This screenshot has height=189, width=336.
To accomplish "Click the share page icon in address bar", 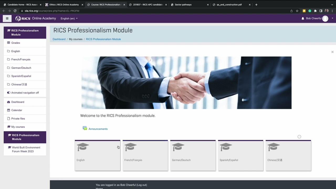I will 291,11.
